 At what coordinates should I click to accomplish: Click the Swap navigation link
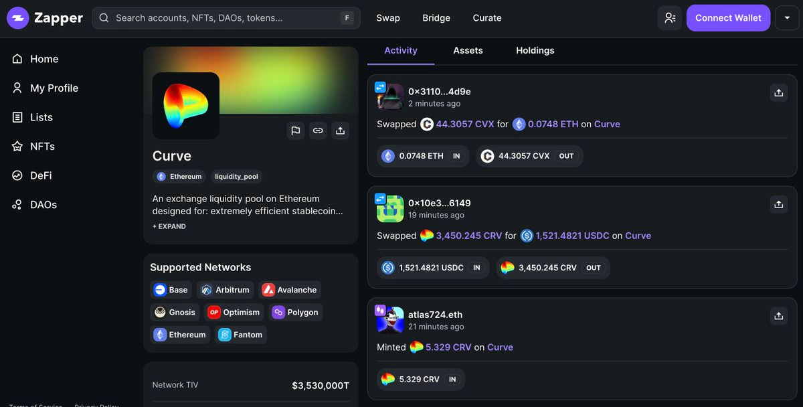point(388,18)
